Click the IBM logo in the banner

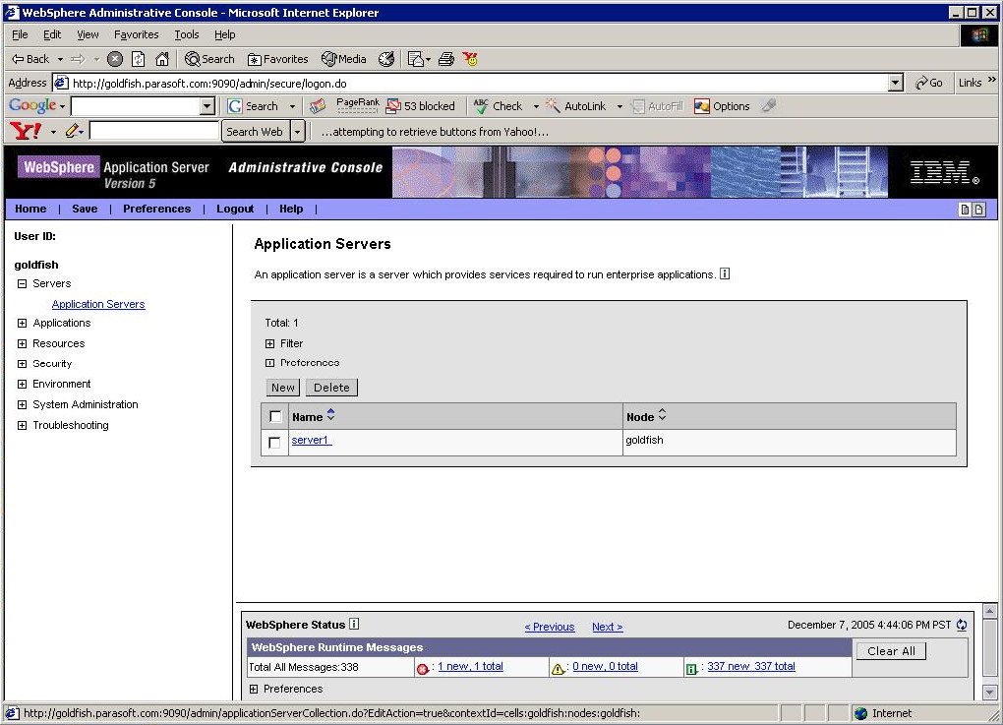[x=944, y=172]
